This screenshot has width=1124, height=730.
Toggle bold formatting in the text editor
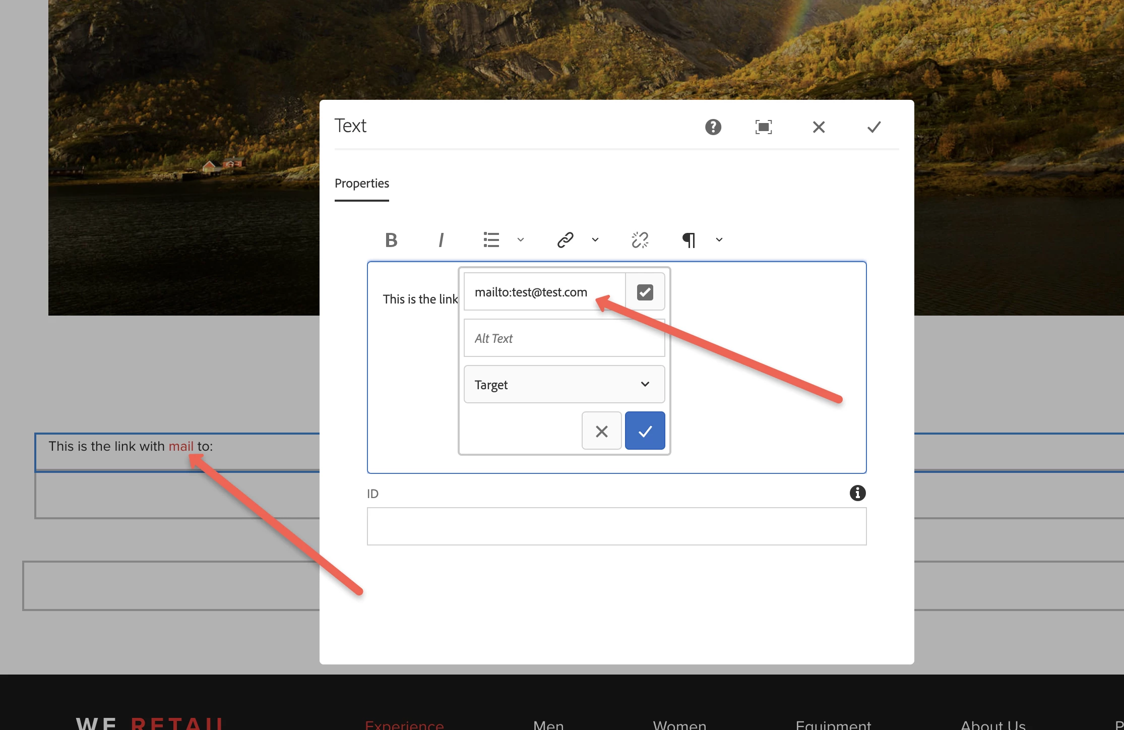[391, 240]
